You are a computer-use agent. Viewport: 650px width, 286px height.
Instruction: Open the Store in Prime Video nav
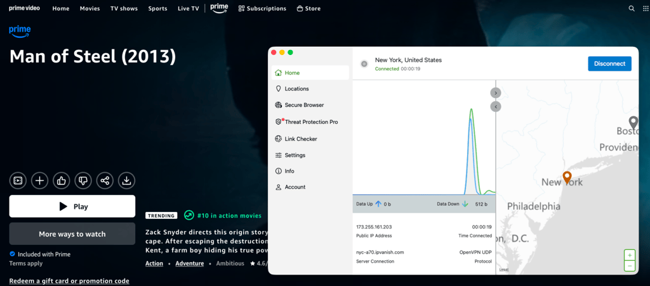coord(309,8)
